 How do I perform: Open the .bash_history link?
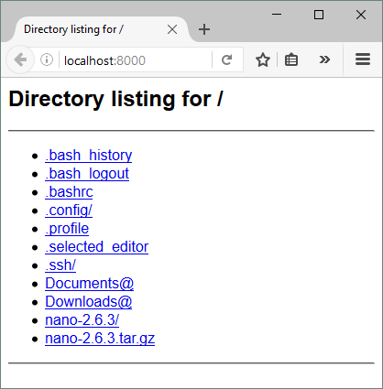[89, 156]
